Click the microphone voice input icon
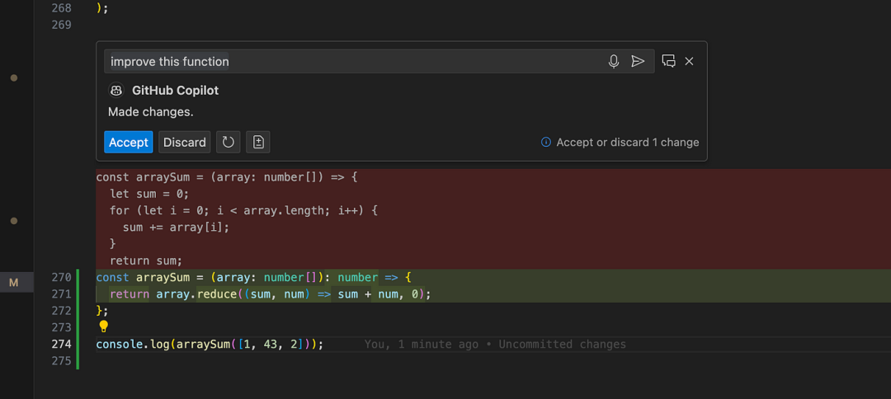Viewport: 891px width, 399px height. click(x=613, y=61)
